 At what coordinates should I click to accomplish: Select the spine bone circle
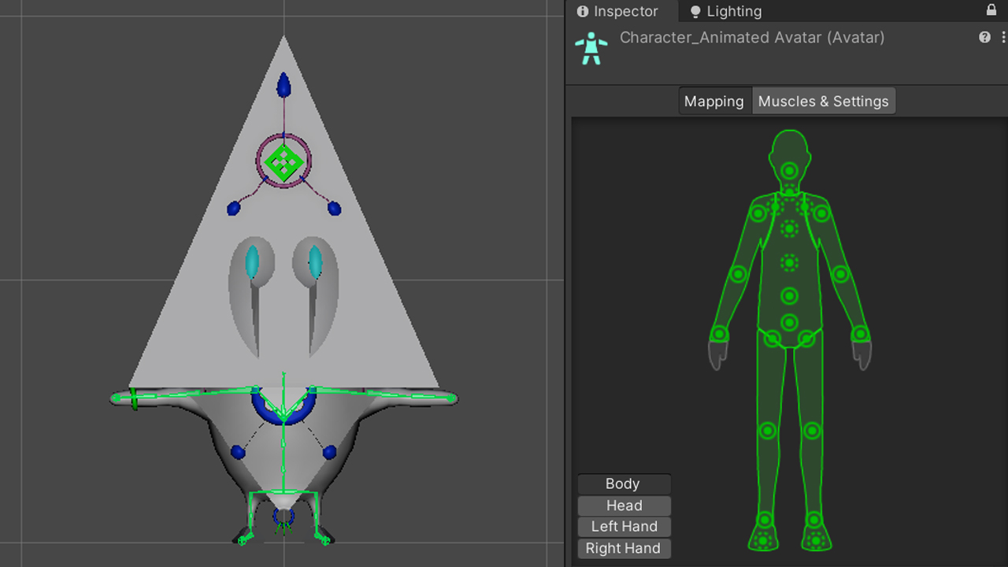pos(789,296)
